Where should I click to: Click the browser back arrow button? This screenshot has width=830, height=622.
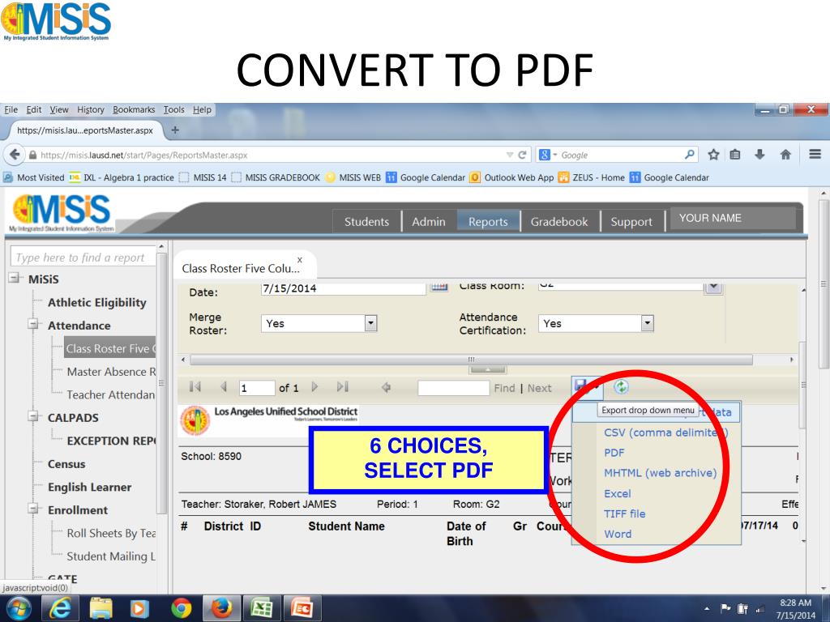pos(15,155)
